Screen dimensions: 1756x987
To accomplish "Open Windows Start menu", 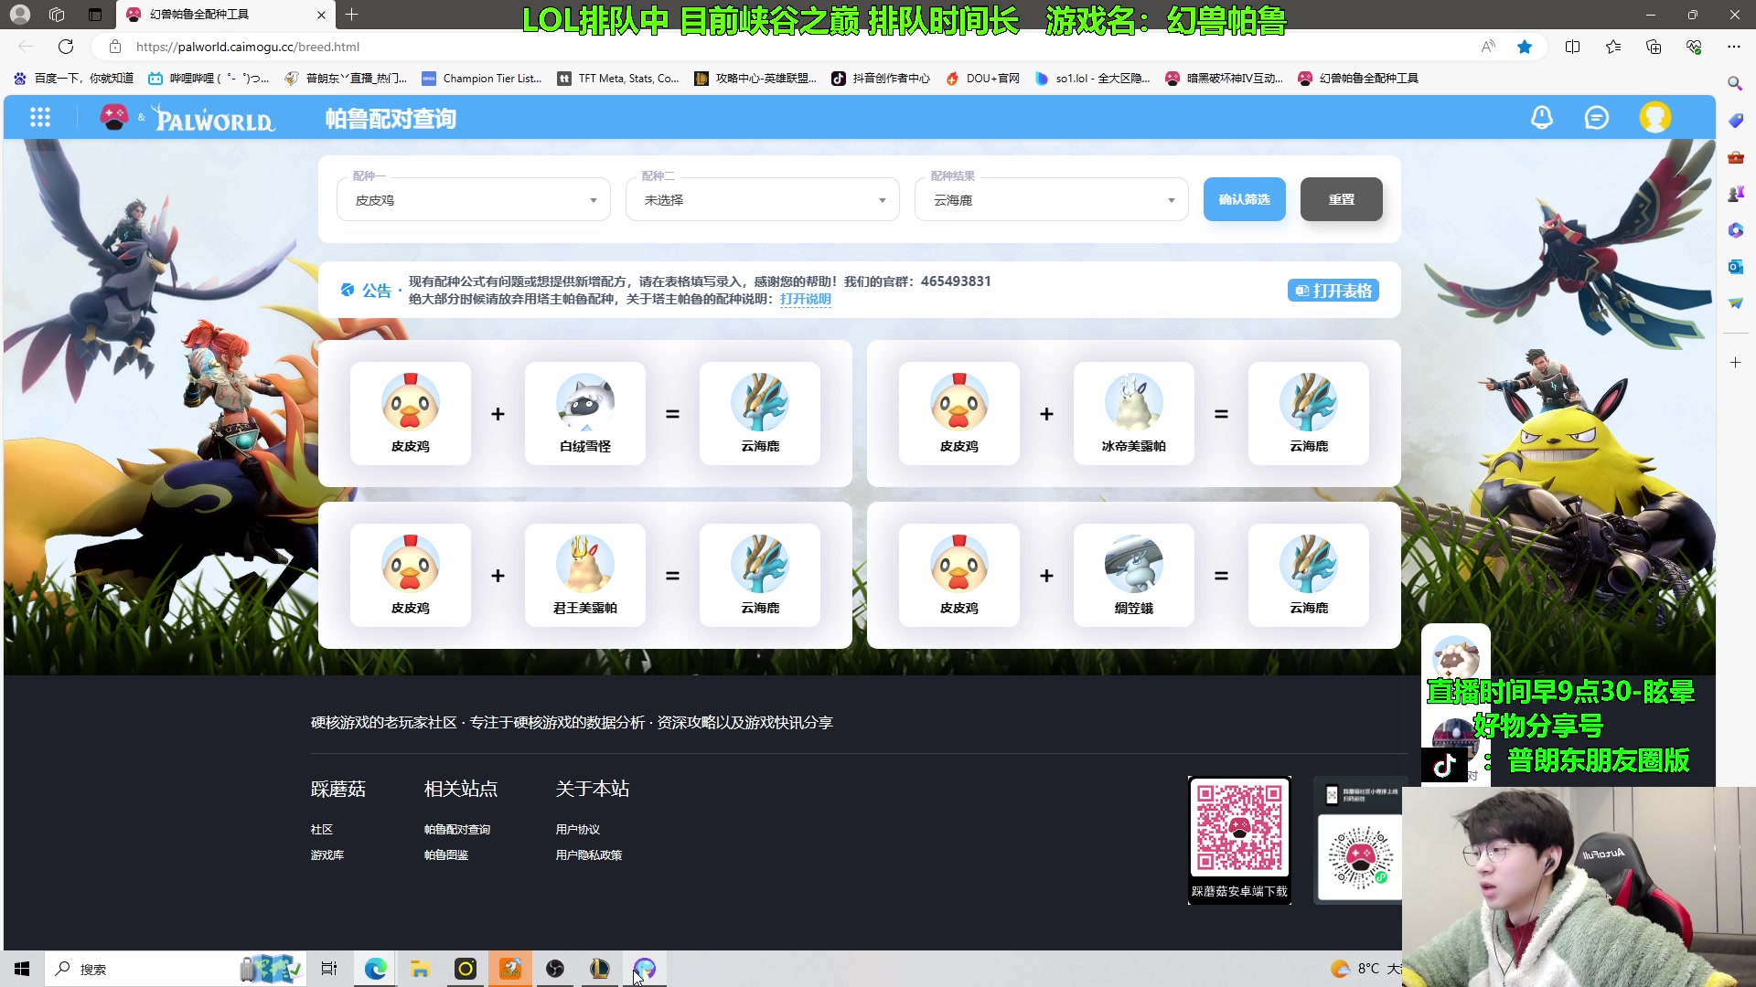I will (x=22, y=969).
